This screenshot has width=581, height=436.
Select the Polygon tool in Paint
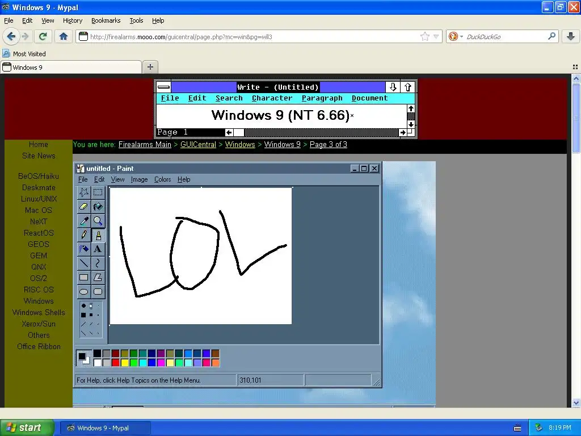tap(98, 277)
